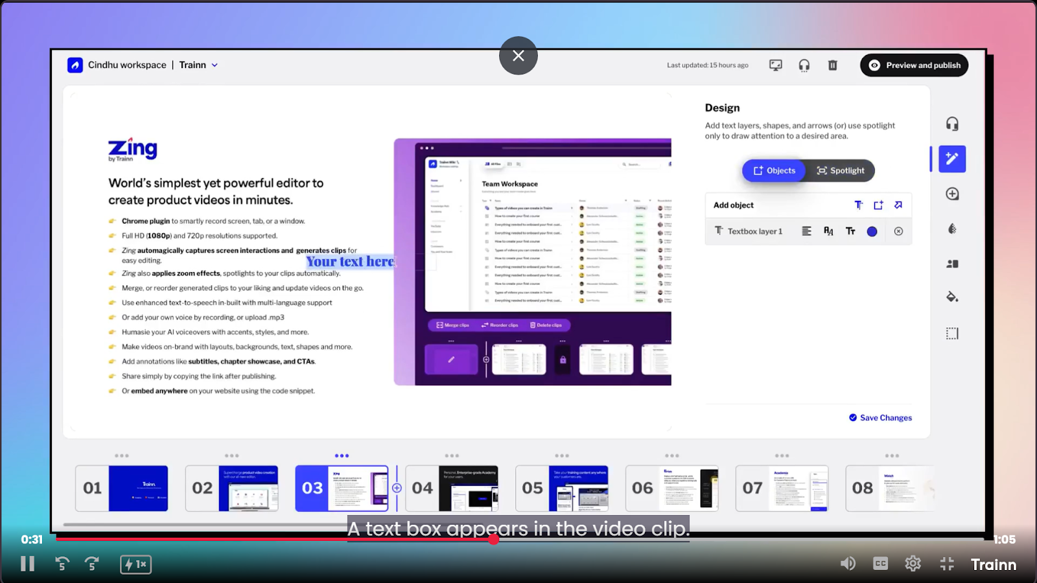Open options dots above clip 05

562,456
